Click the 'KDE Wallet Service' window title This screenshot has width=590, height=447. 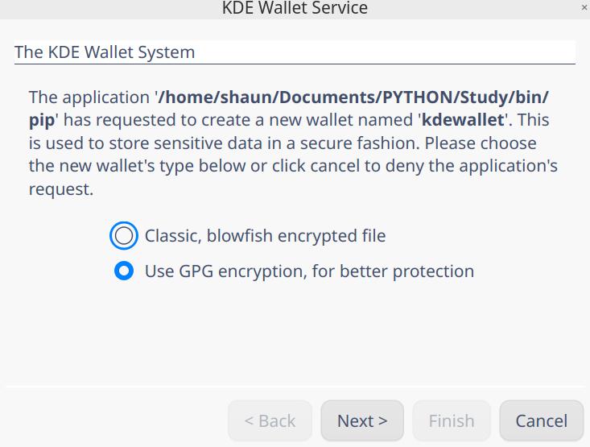point(295,8)
